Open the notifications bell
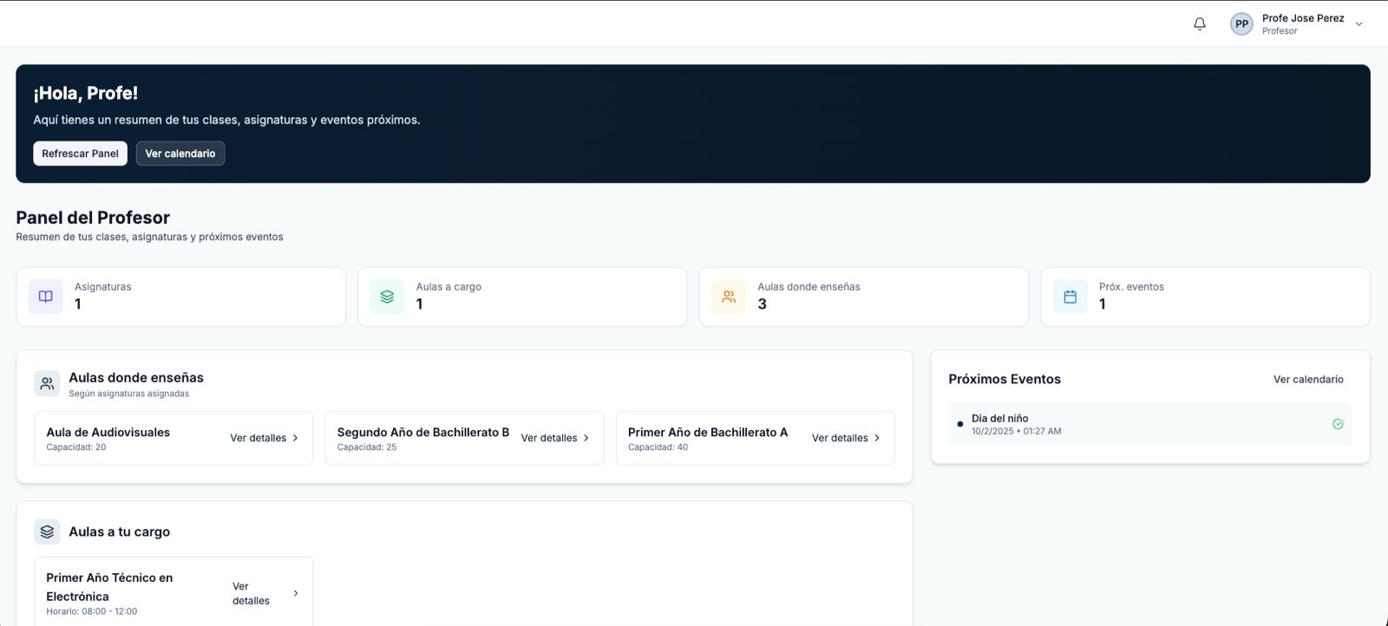The image size is (1388, 626). click(x=1200, y=24)
